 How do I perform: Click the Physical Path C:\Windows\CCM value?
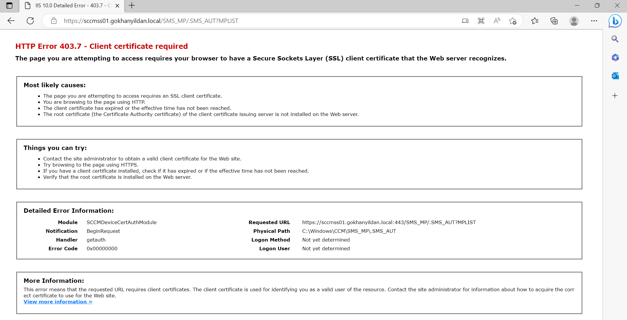point(349,231)
